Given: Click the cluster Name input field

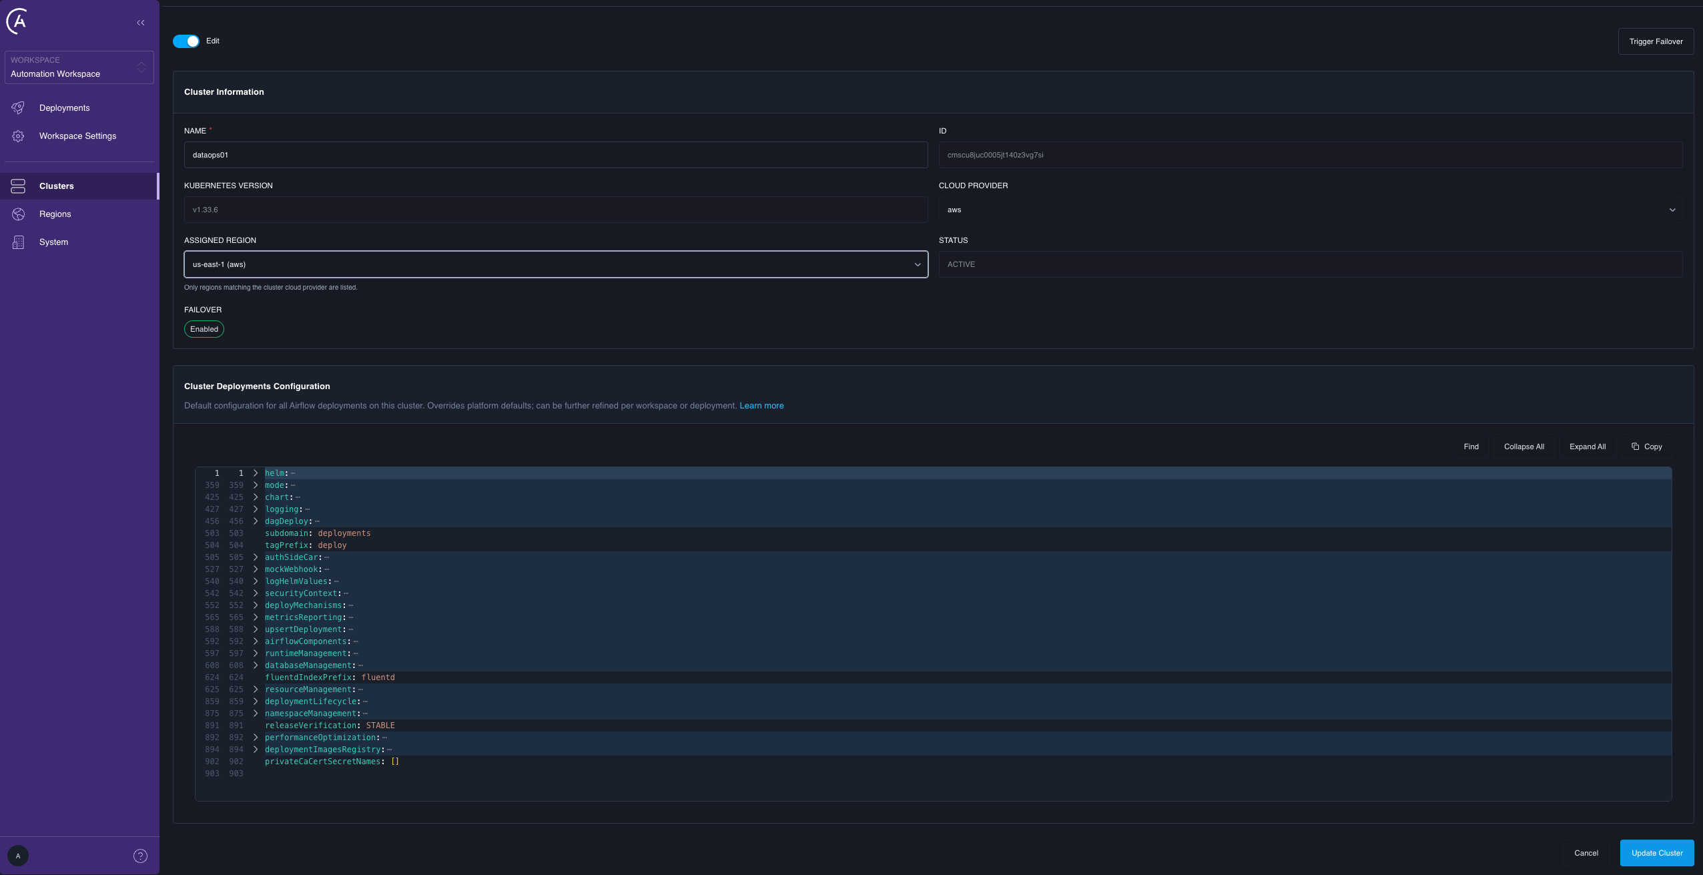Looking at the screenshot, I should click(556, 155).
